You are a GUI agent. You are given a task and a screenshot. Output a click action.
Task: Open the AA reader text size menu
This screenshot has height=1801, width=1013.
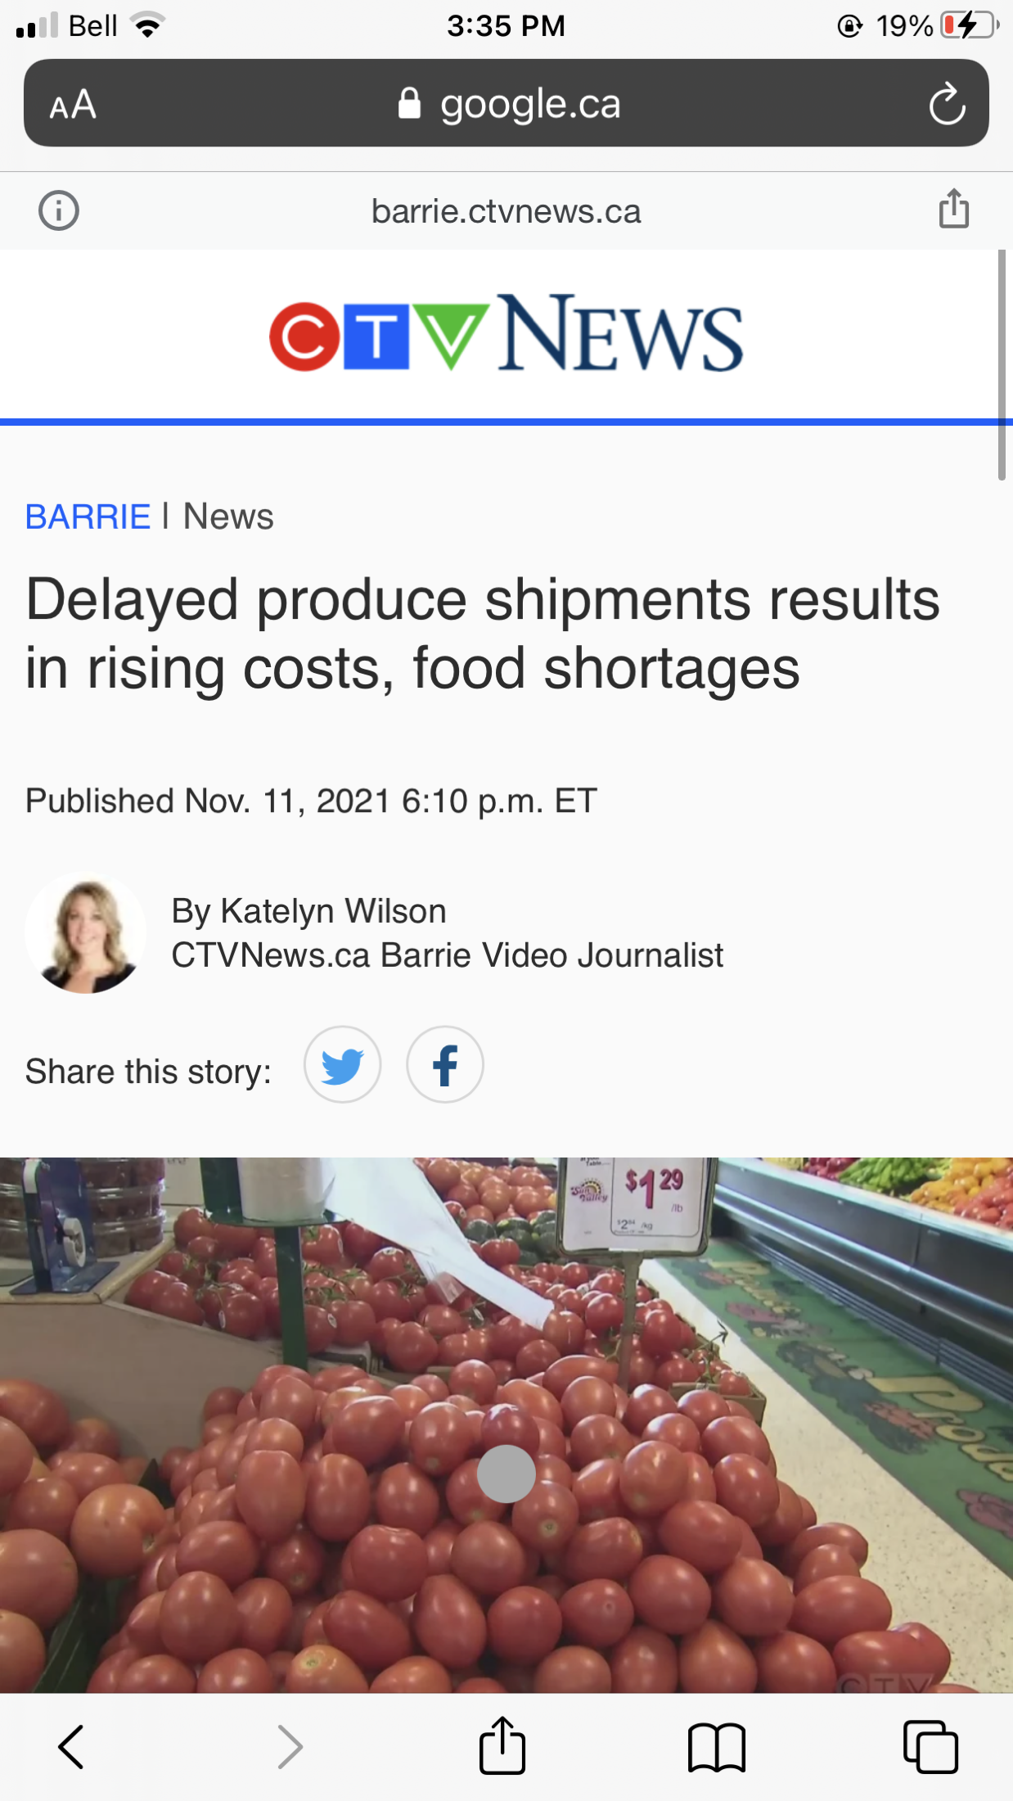click(73, 105)
